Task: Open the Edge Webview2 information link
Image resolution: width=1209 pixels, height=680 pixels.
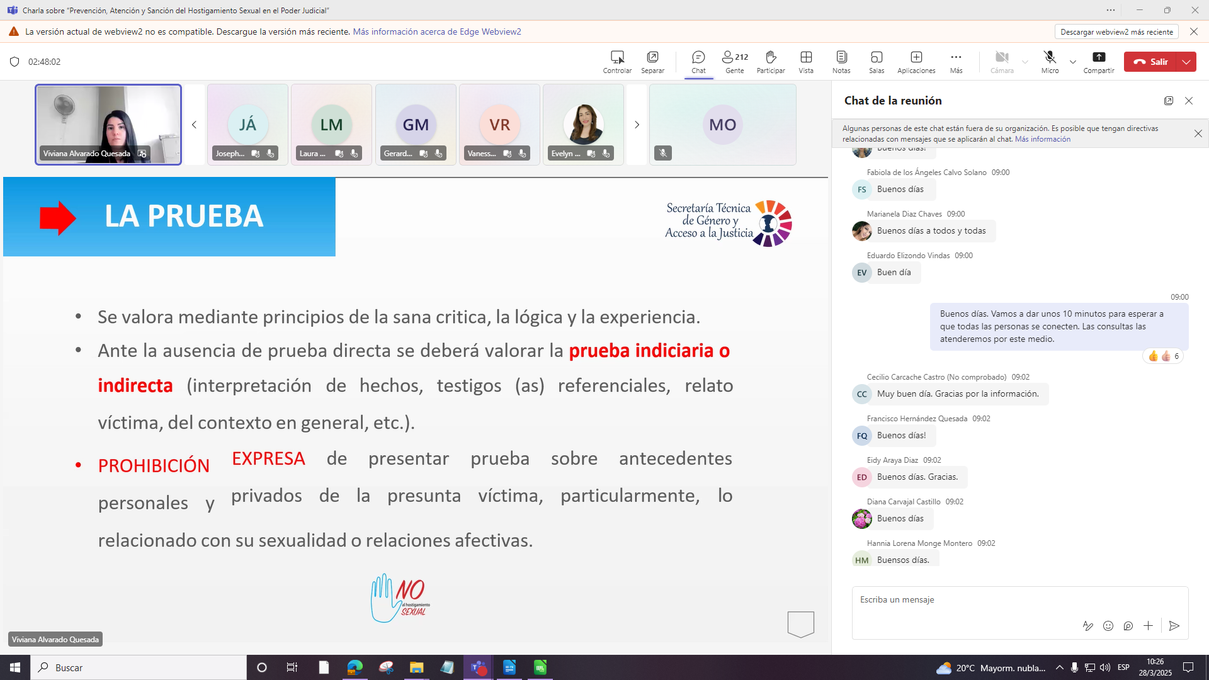Action: pos(437,31)
